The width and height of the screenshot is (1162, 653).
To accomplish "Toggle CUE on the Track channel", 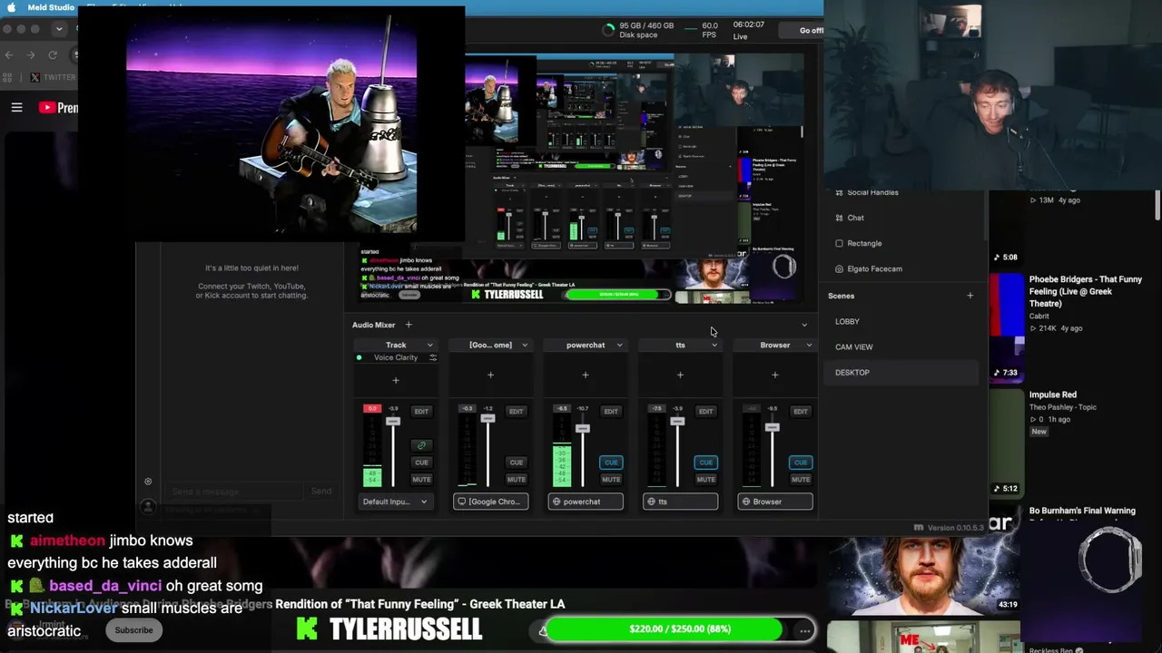I will point(421,463).
